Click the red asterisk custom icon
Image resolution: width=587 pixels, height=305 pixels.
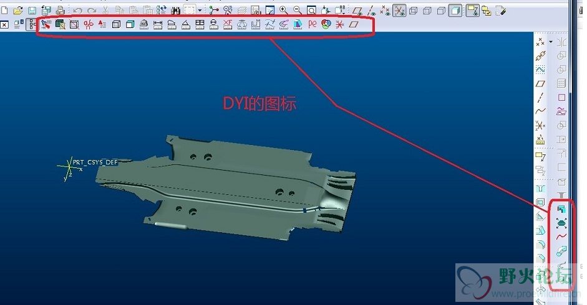click(x=340, y=25)
